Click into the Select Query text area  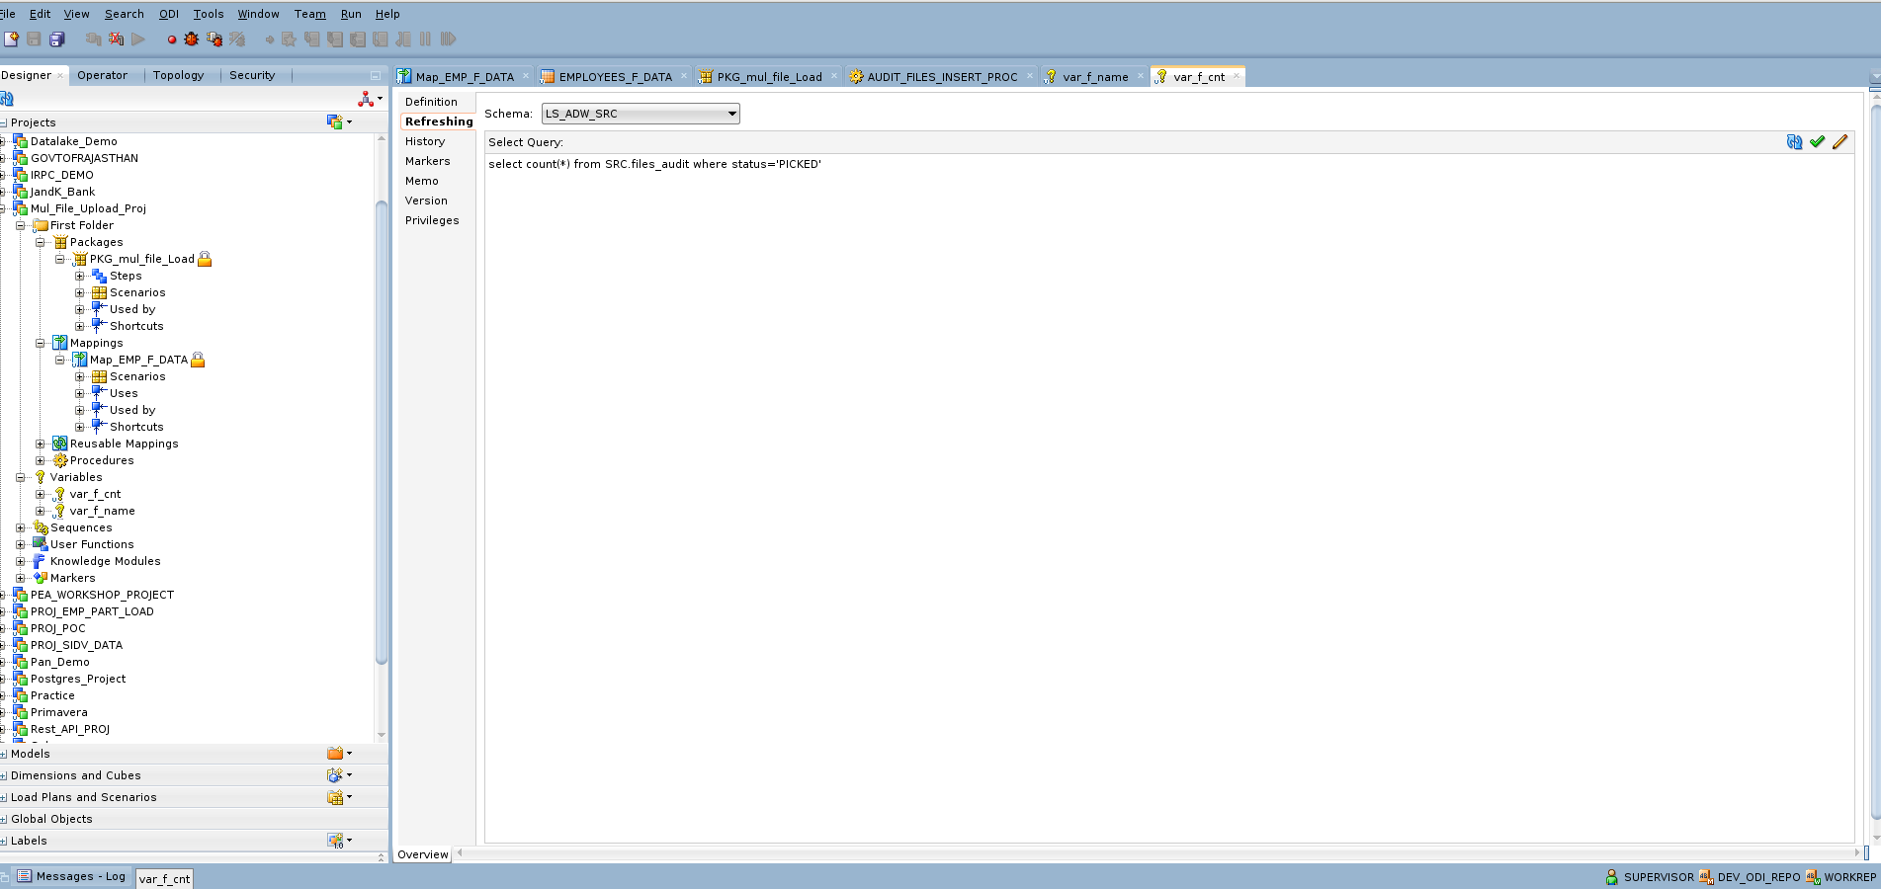click(1169, 498)
